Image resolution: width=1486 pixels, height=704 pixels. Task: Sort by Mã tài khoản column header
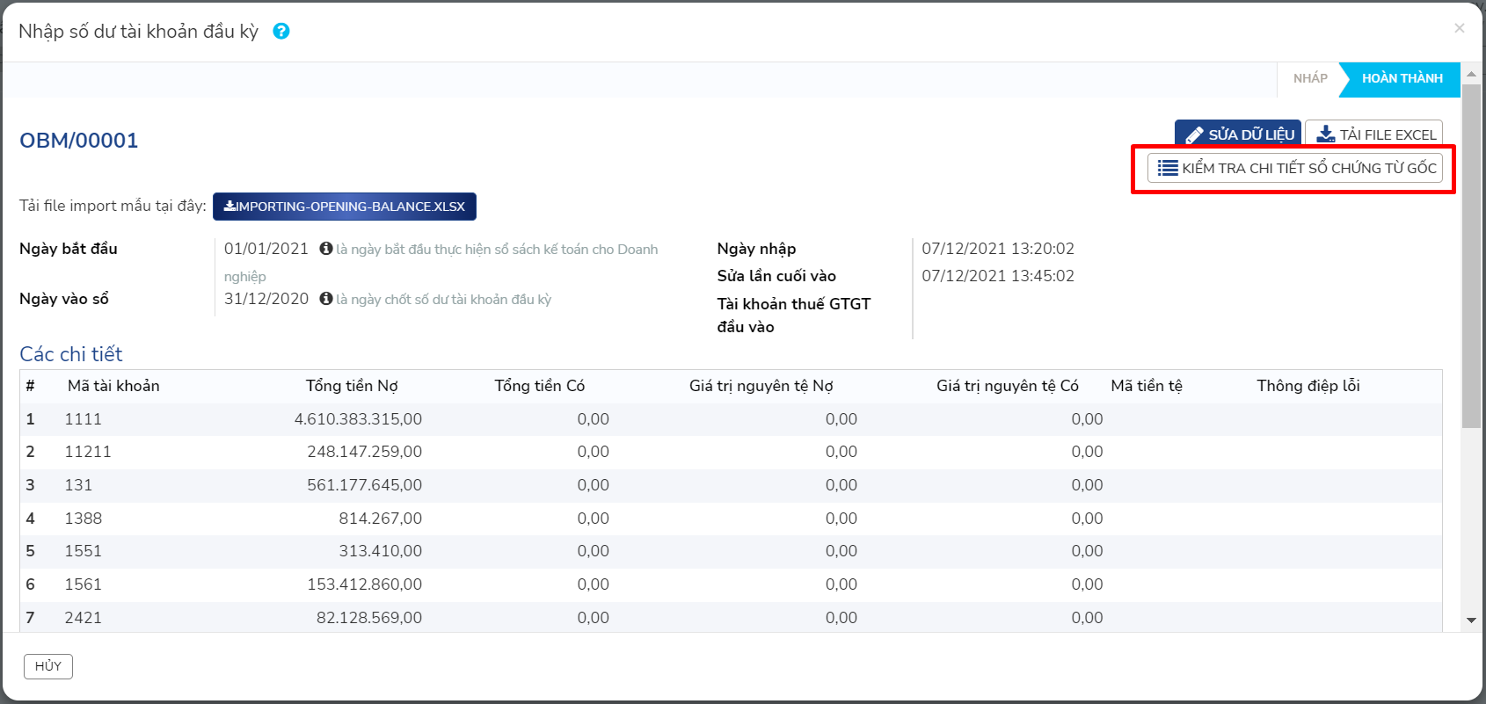pos(113,386)
